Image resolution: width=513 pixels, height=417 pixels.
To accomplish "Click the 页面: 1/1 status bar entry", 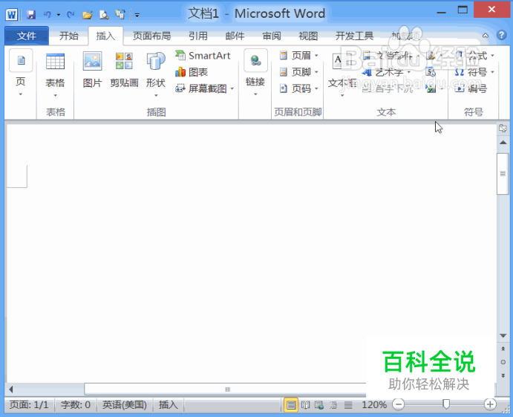I will coord(29,405).
